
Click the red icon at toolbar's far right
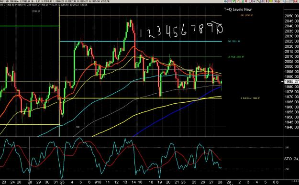[296, 1]
